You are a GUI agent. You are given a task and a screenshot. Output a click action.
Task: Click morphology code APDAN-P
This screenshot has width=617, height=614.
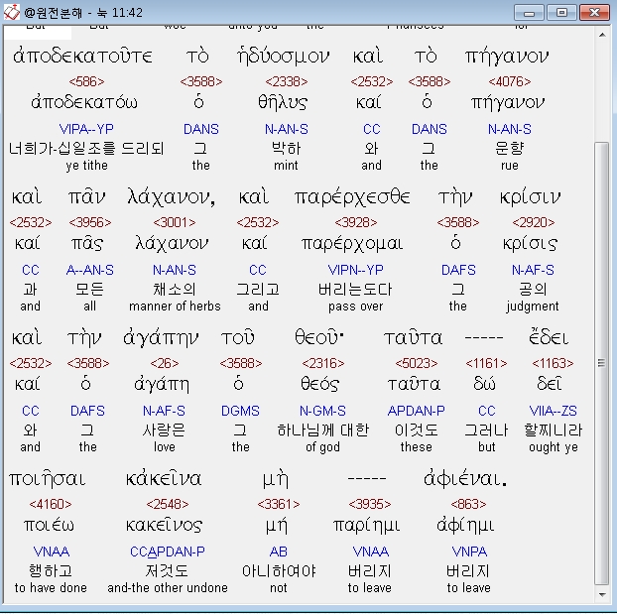[x=417, y=411]
